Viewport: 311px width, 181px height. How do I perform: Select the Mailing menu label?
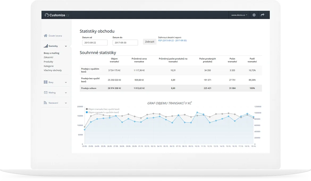tap(52, 92)
